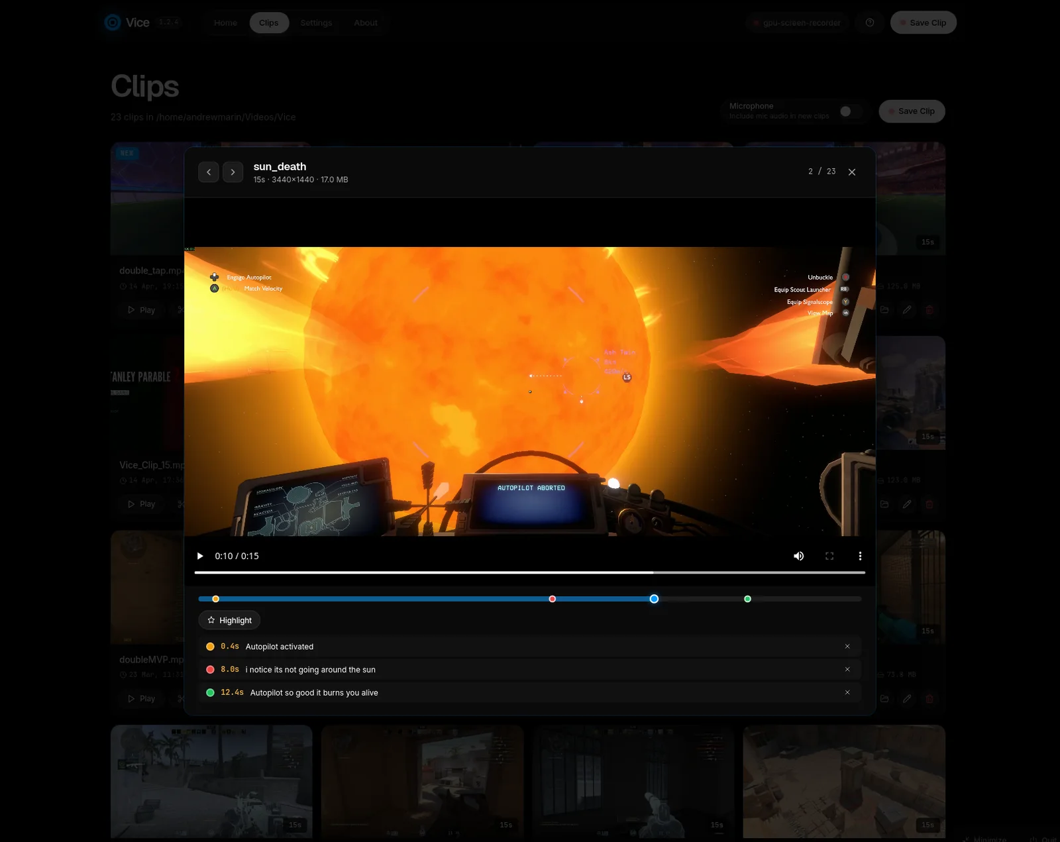The image size is (1060, 842).
Task: Enter fullscreen mode for the video
Action: 829,556
